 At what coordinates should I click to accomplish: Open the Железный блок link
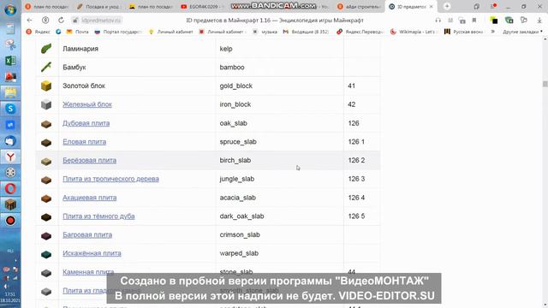[x=87, y=104]
